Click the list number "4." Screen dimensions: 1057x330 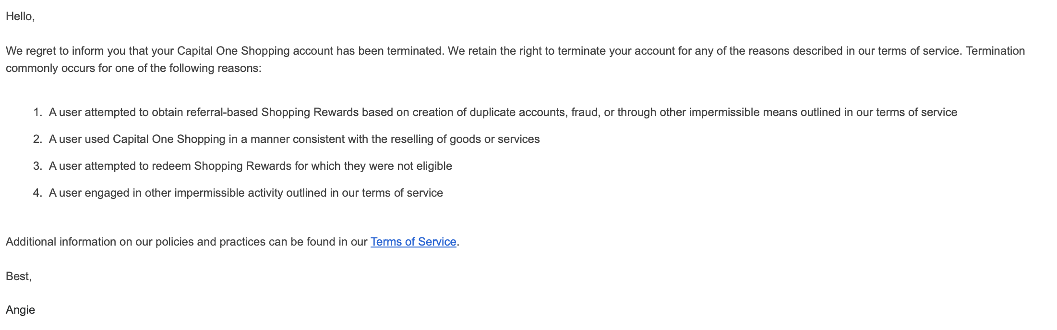click(x=38, y=193)
